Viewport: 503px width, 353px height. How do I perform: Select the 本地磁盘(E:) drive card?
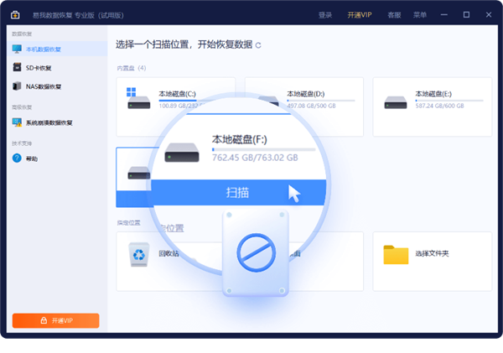point(432,106)
